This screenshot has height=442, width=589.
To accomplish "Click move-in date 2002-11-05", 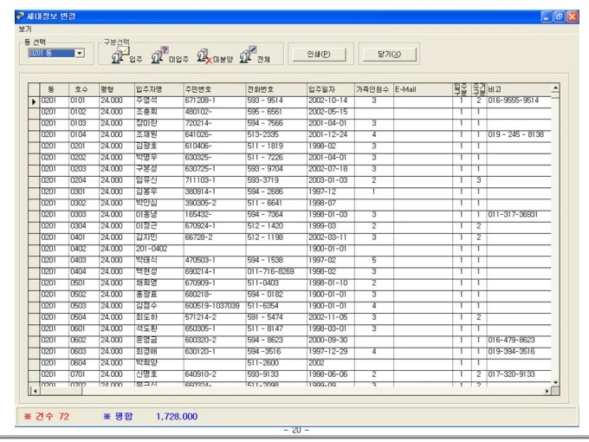I will tap(331, 317).
